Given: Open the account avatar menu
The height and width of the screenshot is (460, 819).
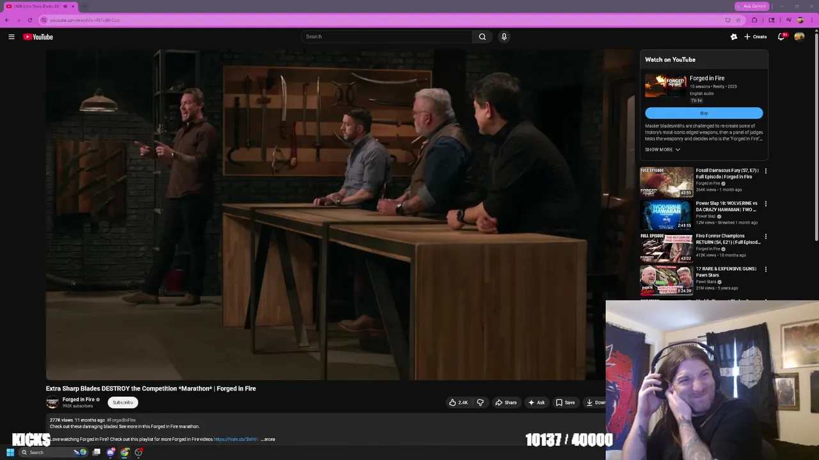Looking at the screenshot, I should (x=799, y=36).
